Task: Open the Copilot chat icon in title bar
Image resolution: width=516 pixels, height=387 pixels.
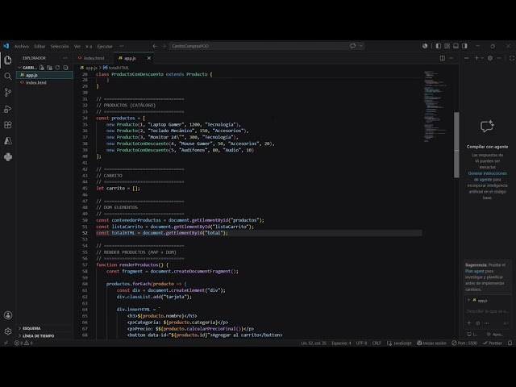Action: coord(353,46)
